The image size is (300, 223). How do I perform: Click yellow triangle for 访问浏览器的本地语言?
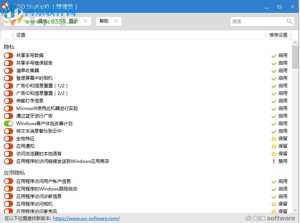274,154
